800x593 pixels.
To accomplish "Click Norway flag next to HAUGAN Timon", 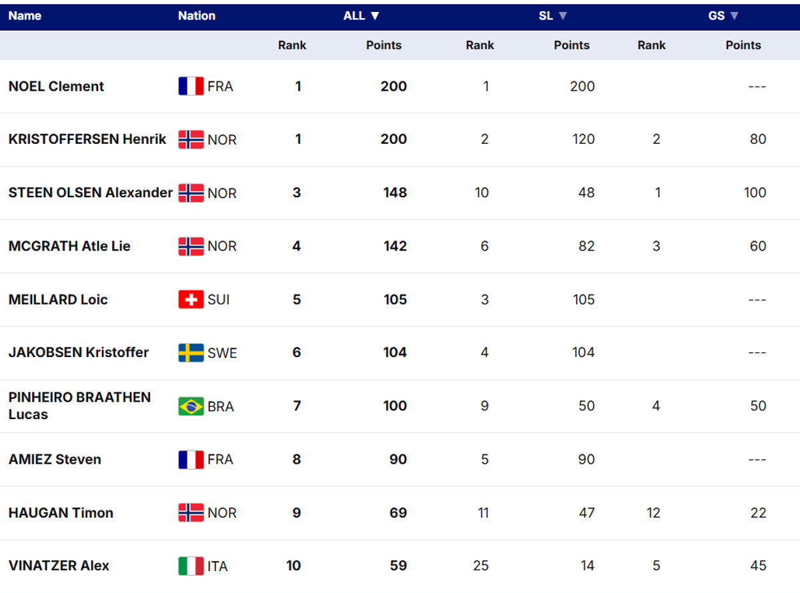I will tap(191, 513).
